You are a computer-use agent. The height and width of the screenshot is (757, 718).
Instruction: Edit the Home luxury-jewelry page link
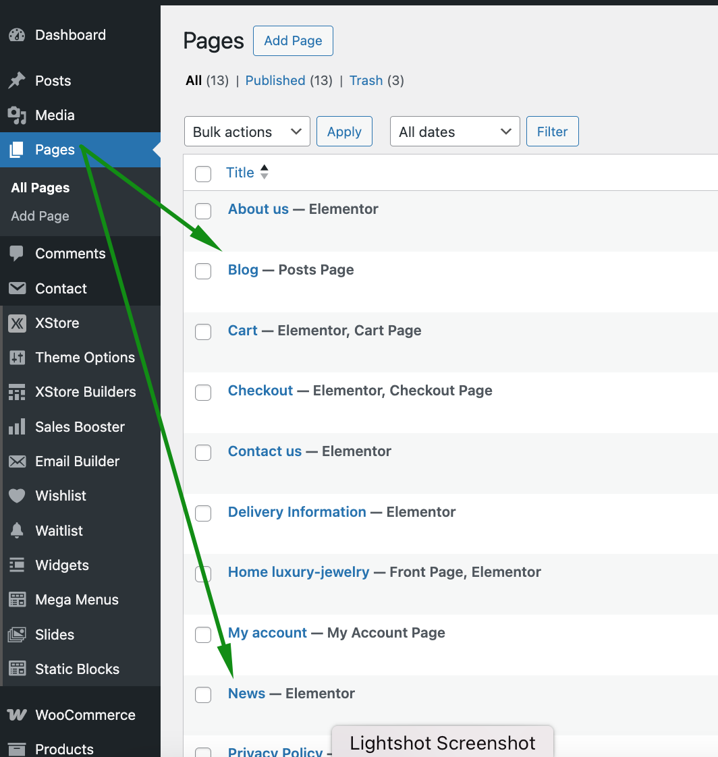299,572
